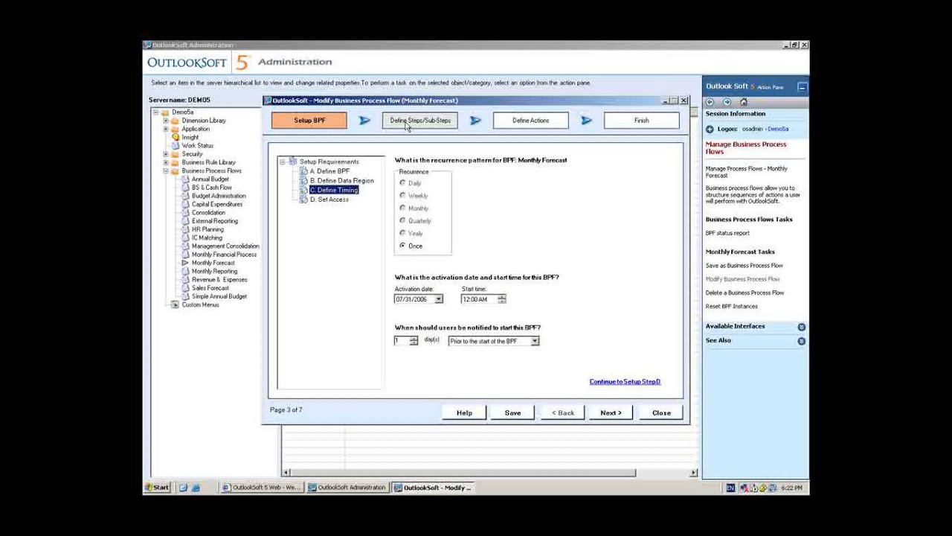Image resolution: width=952 pixels, height=536 pixels.
Task: Select Sales Forecast in server tree
Action: pyautogui.click(x=210, y=288)
